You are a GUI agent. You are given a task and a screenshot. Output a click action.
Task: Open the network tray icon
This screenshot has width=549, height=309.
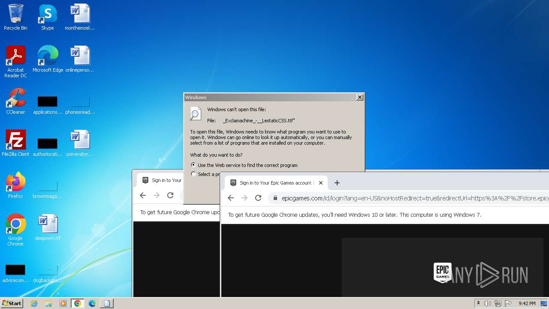[x=498, y=303]
